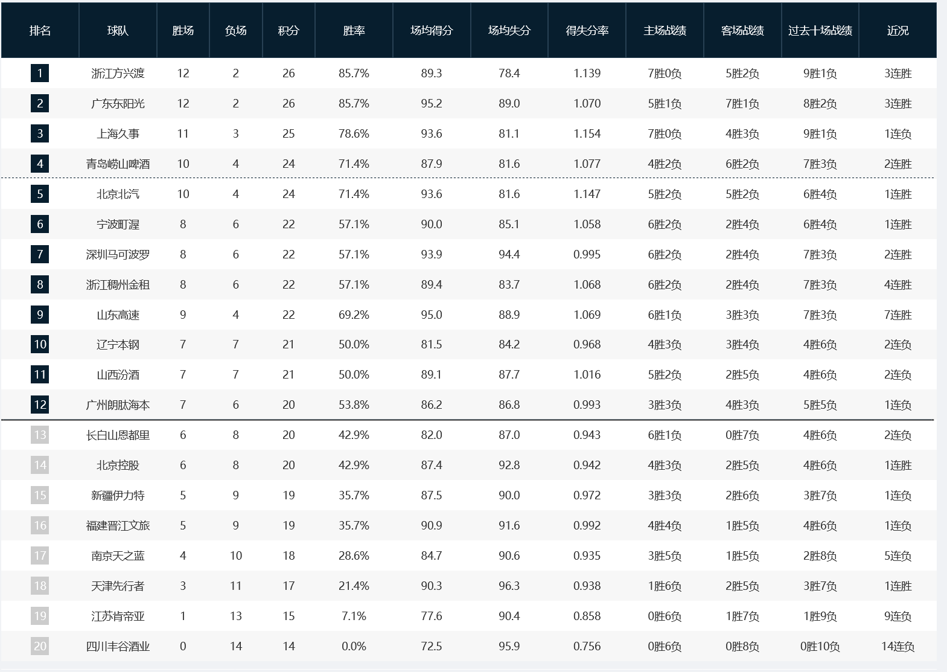947x672 pixels.
Task: Click the 过去十场战绩 column header
Action: [820, 31]
